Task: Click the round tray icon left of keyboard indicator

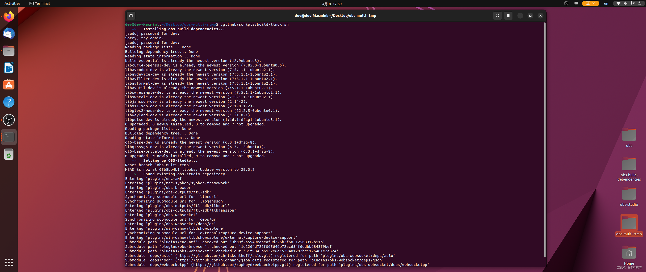Action: point(566,4)
